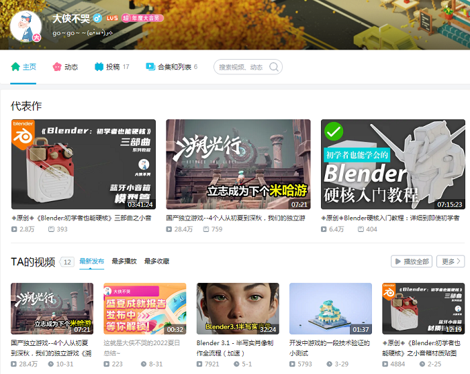Open Blender 三部曲 蓝牙小音箱 featured thumbnail
Image resolution: width=470 pixels, height=374 pixels.
pos(84,164)
